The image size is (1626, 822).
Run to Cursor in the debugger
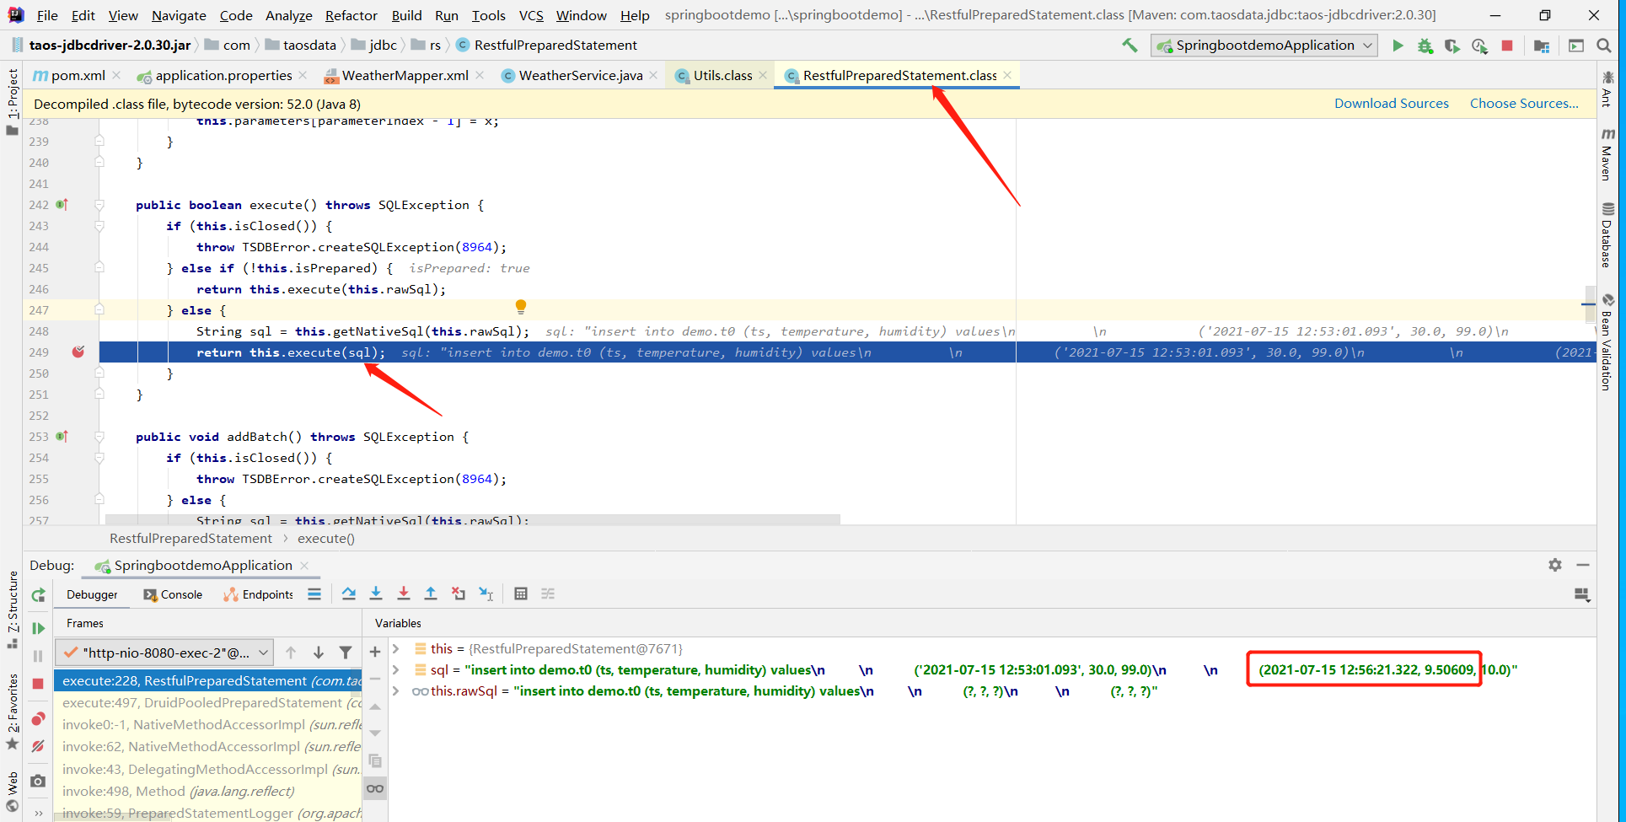pos(486,594)
